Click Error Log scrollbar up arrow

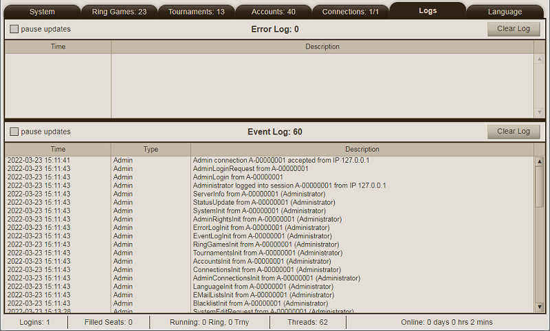[539, 59]
